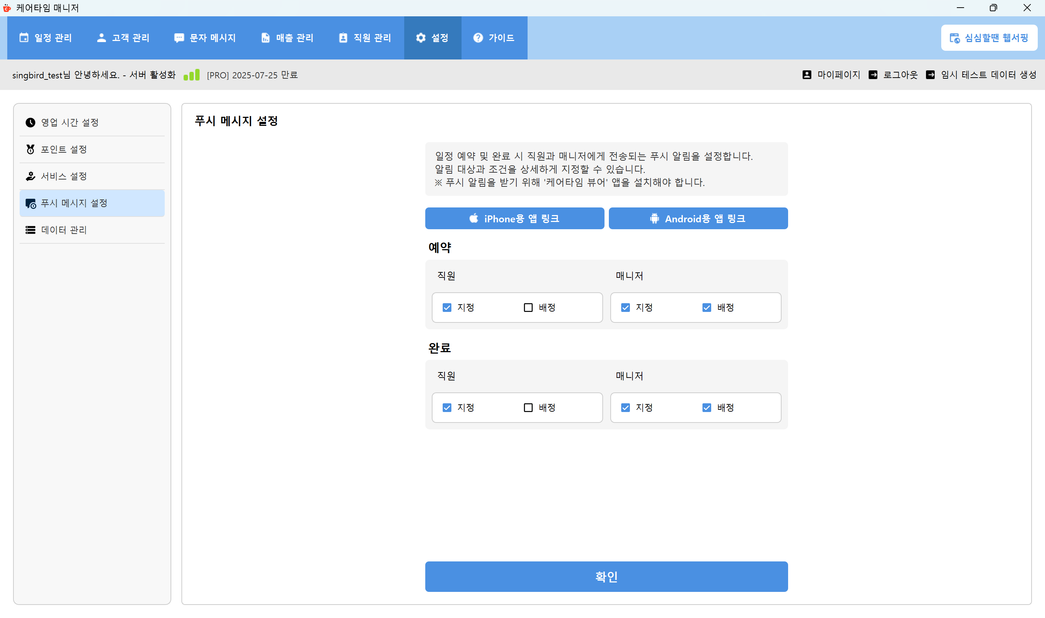Screen dimensions: 1045x618
Task: Open the database icon beside 데이터 관리
Action: click(30, 230)
